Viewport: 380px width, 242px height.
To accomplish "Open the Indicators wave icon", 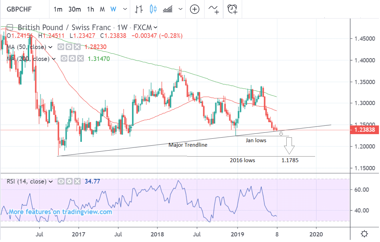I will (213, 9).
